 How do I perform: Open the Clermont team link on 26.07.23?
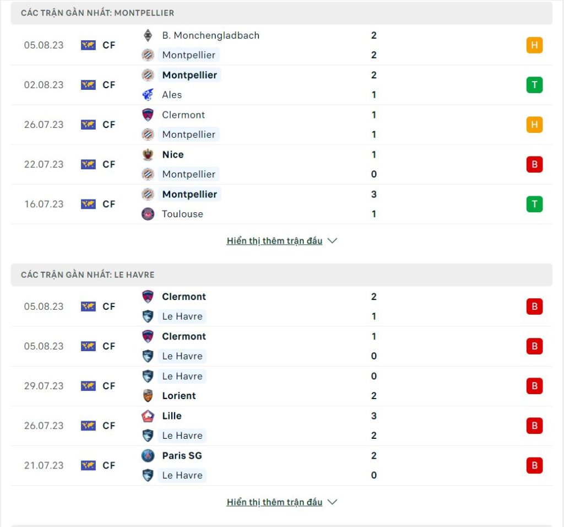[183, 115]
